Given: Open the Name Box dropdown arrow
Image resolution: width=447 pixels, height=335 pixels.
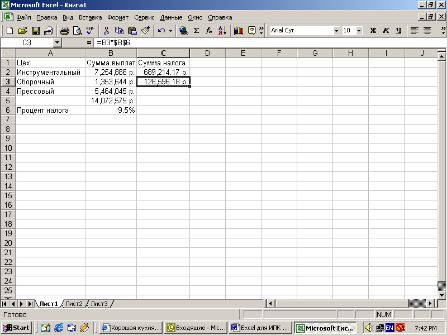Looking at the screenshot, I should tap(58, 43).
